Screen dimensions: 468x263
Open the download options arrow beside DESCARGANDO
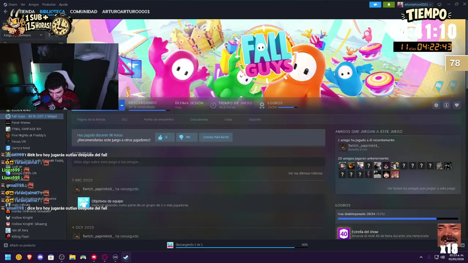click(122, 105)
